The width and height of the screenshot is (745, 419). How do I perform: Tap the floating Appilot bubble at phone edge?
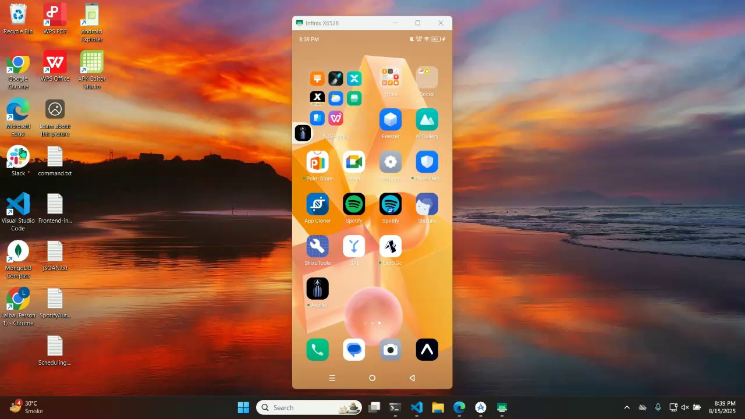303,133
